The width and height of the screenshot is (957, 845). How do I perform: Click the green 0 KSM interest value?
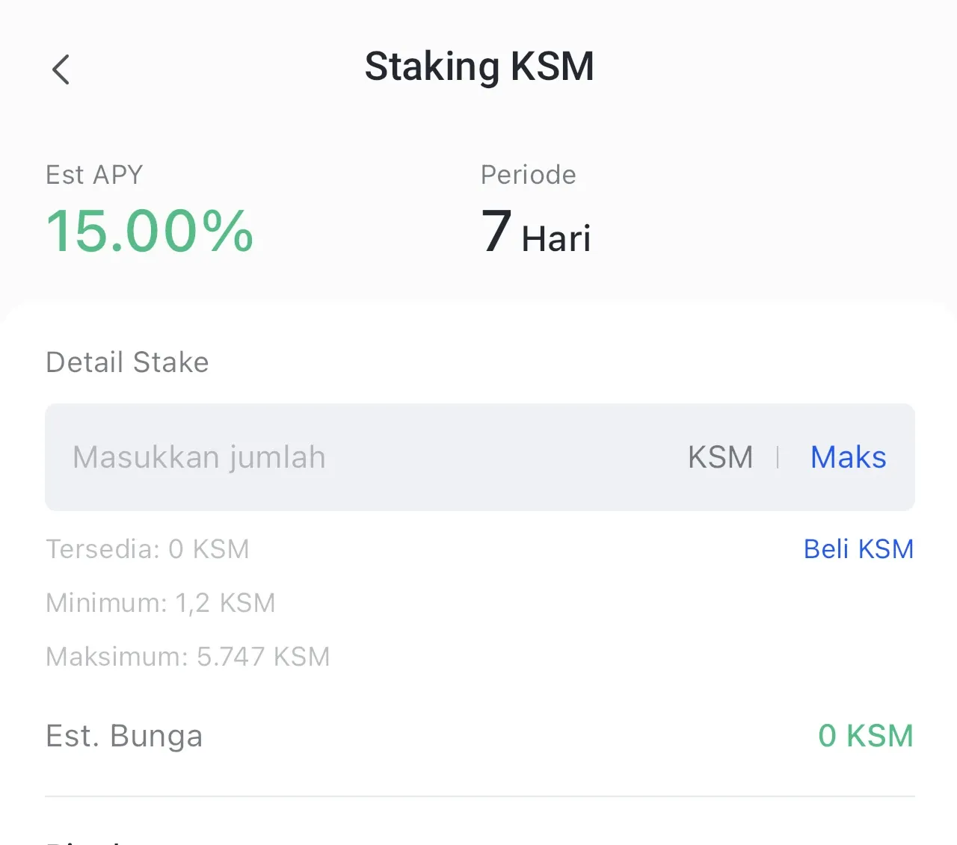click(866, 736)
